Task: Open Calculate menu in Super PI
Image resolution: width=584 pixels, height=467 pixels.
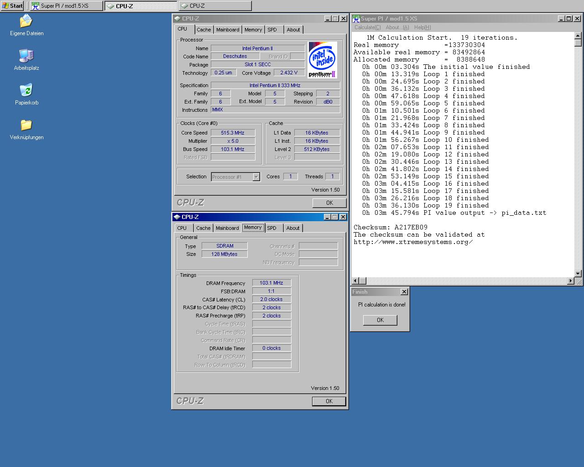Action: (x=368, y=27)
